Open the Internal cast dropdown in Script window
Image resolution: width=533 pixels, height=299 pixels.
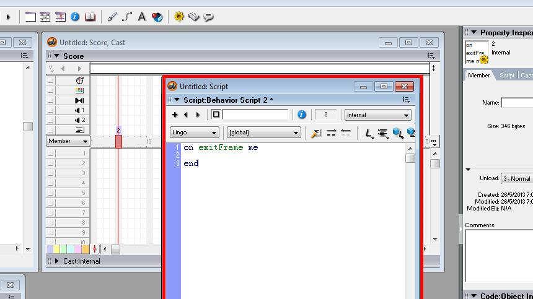coord(377,115)
